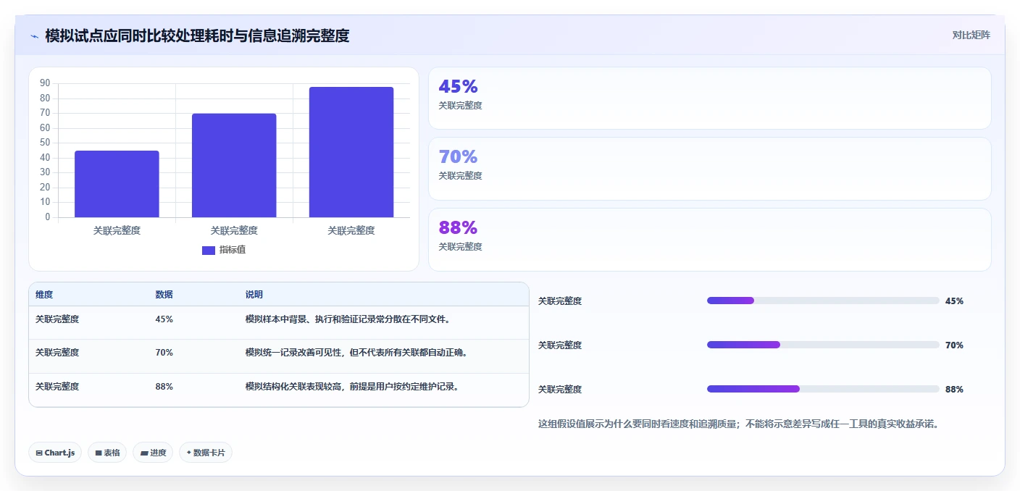Click the 对比矩阵 label in the header
This screenshot has width=1020, height=491.
pos(971,35)
